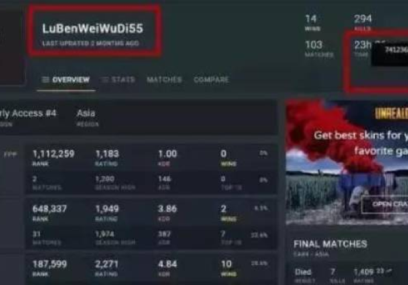Image resolution: width=408 pixels, height=285 pixels.
Task: Click the rating trend arrow icon
Action: [x=389, y=271]
